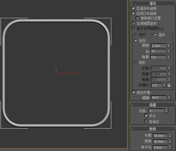
Task: Toggle 在渲染中启用 checkbox
Action: [133, 8]
